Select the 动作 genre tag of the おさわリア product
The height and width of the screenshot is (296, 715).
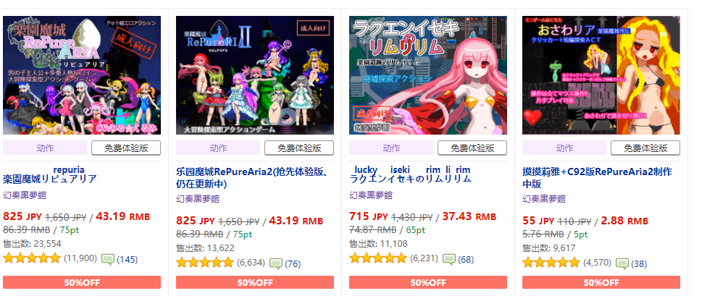(564, 148)
